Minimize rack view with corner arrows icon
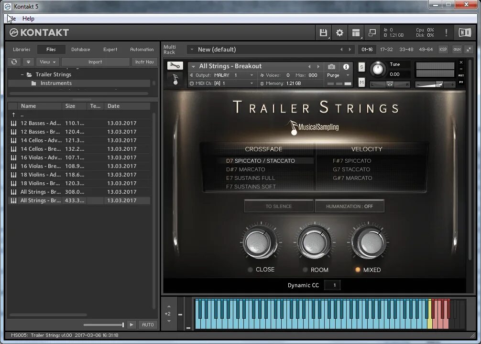 click(469, 49)
